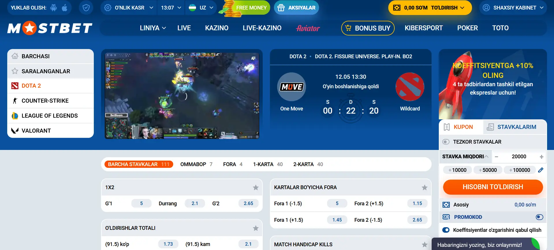Open the Toto section
This screenshot has height=250, width=554.
click(x=500, y=28)
